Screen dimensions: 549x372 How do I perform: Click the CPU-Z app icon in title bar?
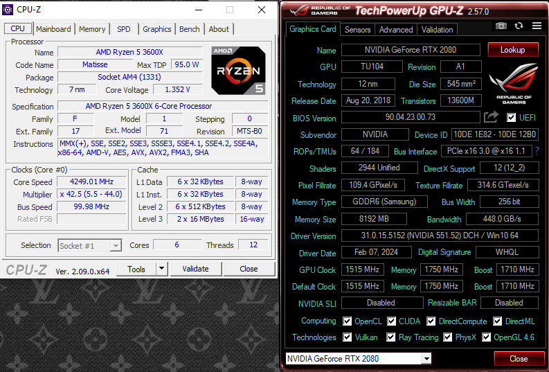(8, 10)
